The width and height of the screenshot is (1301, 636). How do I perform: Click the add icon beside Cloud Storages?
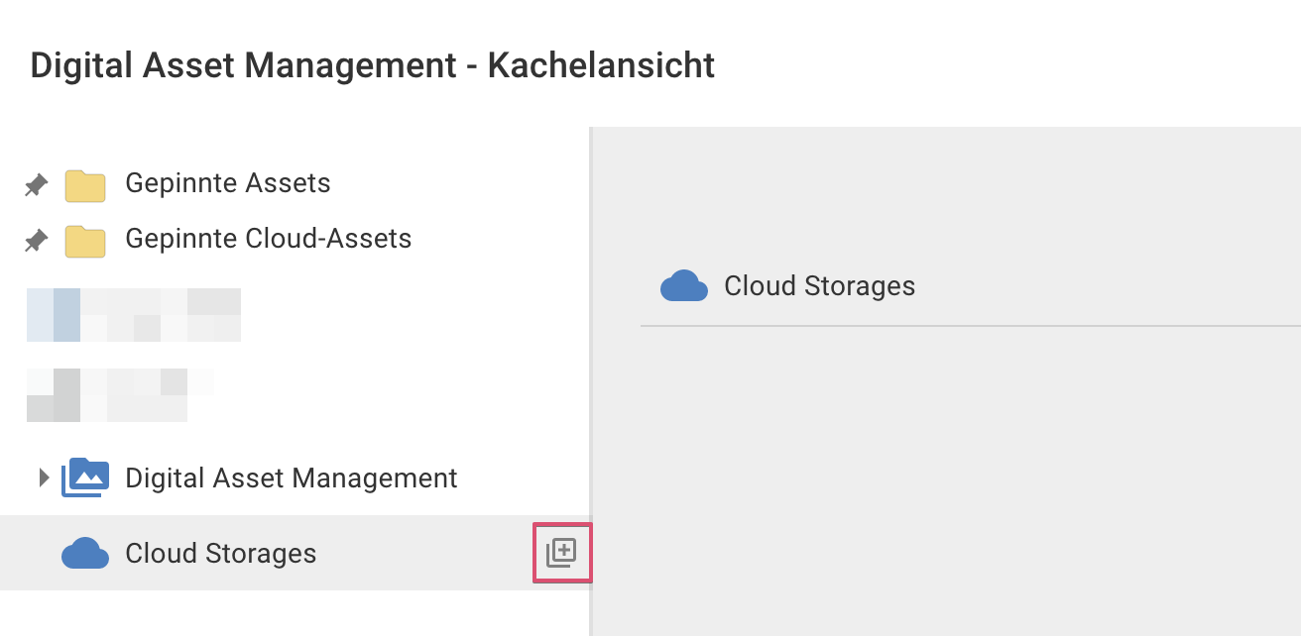coord(561,553)
